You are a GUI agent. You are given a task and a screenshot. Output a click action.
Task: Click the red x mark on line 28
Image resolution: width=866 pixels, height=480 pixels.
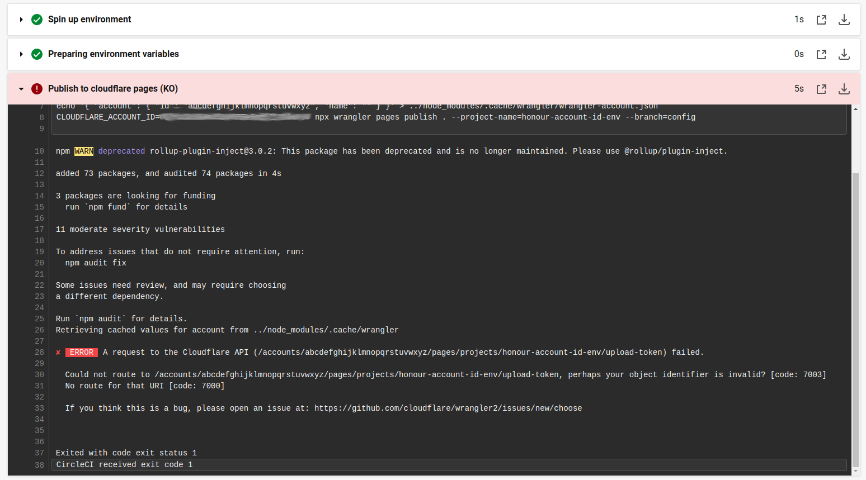click(58, 353)
